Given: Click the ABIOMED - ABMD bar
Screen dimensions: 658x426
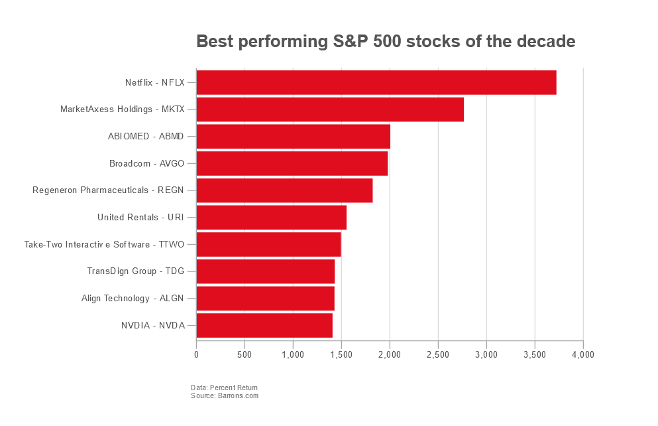Looking at the screenshot, I should [x=293, y=137].
